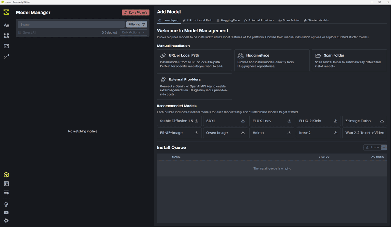Switch to the Starter Models tab
The width and height of the screenshot is (391, 227).
tap(316, 20)
